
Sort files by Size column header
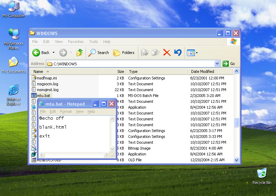(112, 72)
